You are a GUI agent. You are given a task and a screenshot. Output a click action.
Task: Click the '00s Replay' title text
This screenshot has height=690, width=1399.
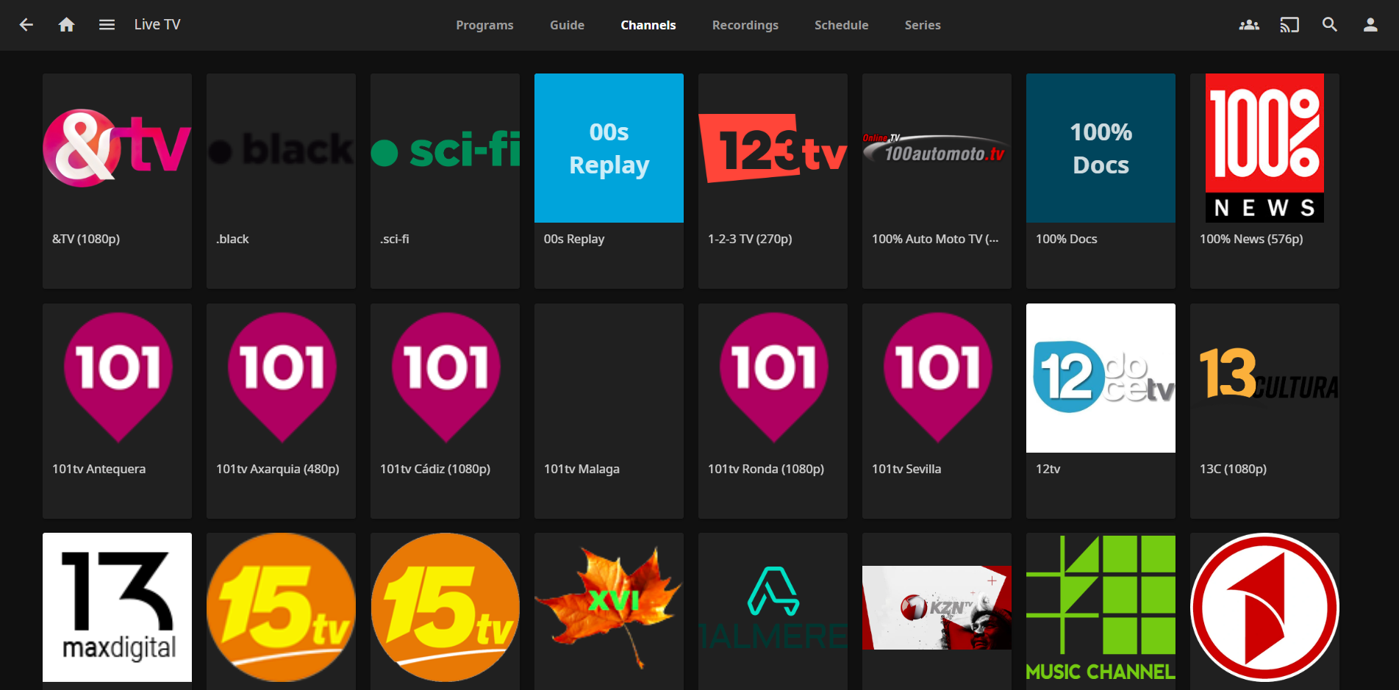[574, 239]
